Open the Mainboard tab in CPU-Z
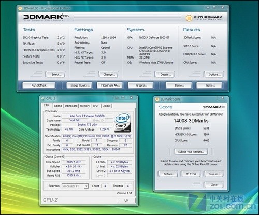The image size is (259, 215). point(71,106)
